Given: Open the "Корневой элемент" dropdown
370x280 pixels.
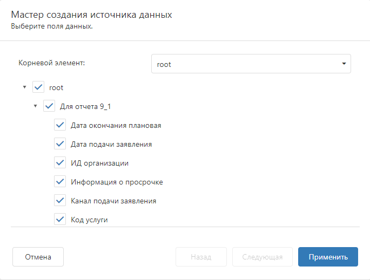Looking at the screenshot, I should 251,64.
